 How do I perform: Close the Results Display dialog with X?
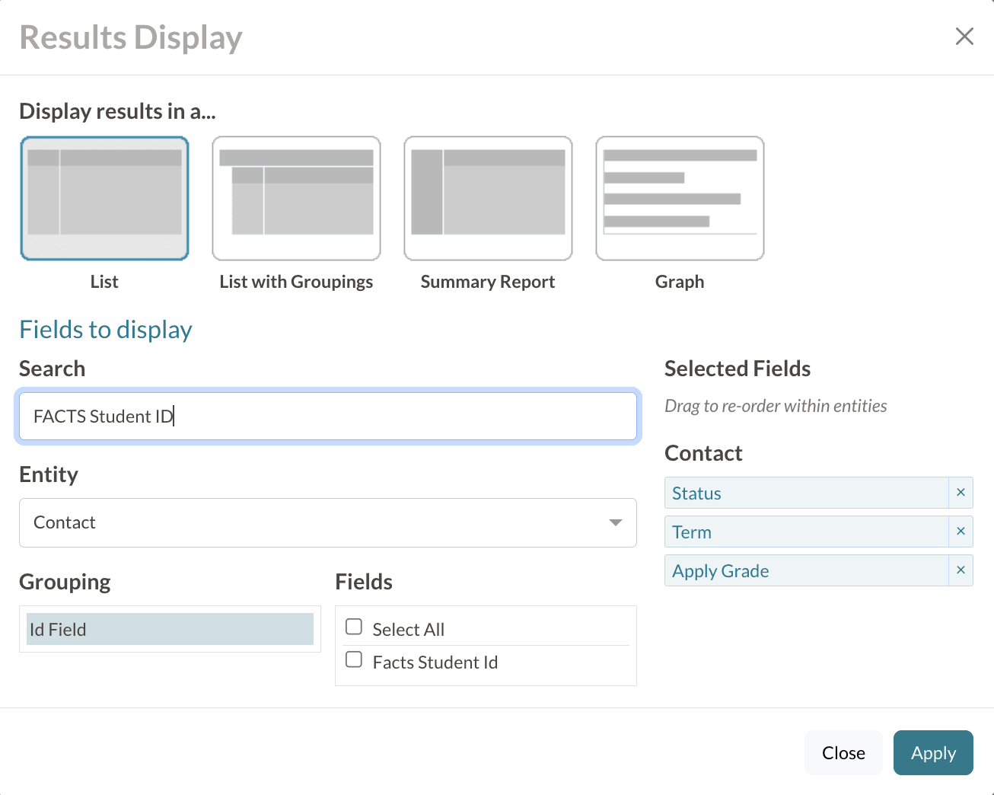(x=964, y=37)
